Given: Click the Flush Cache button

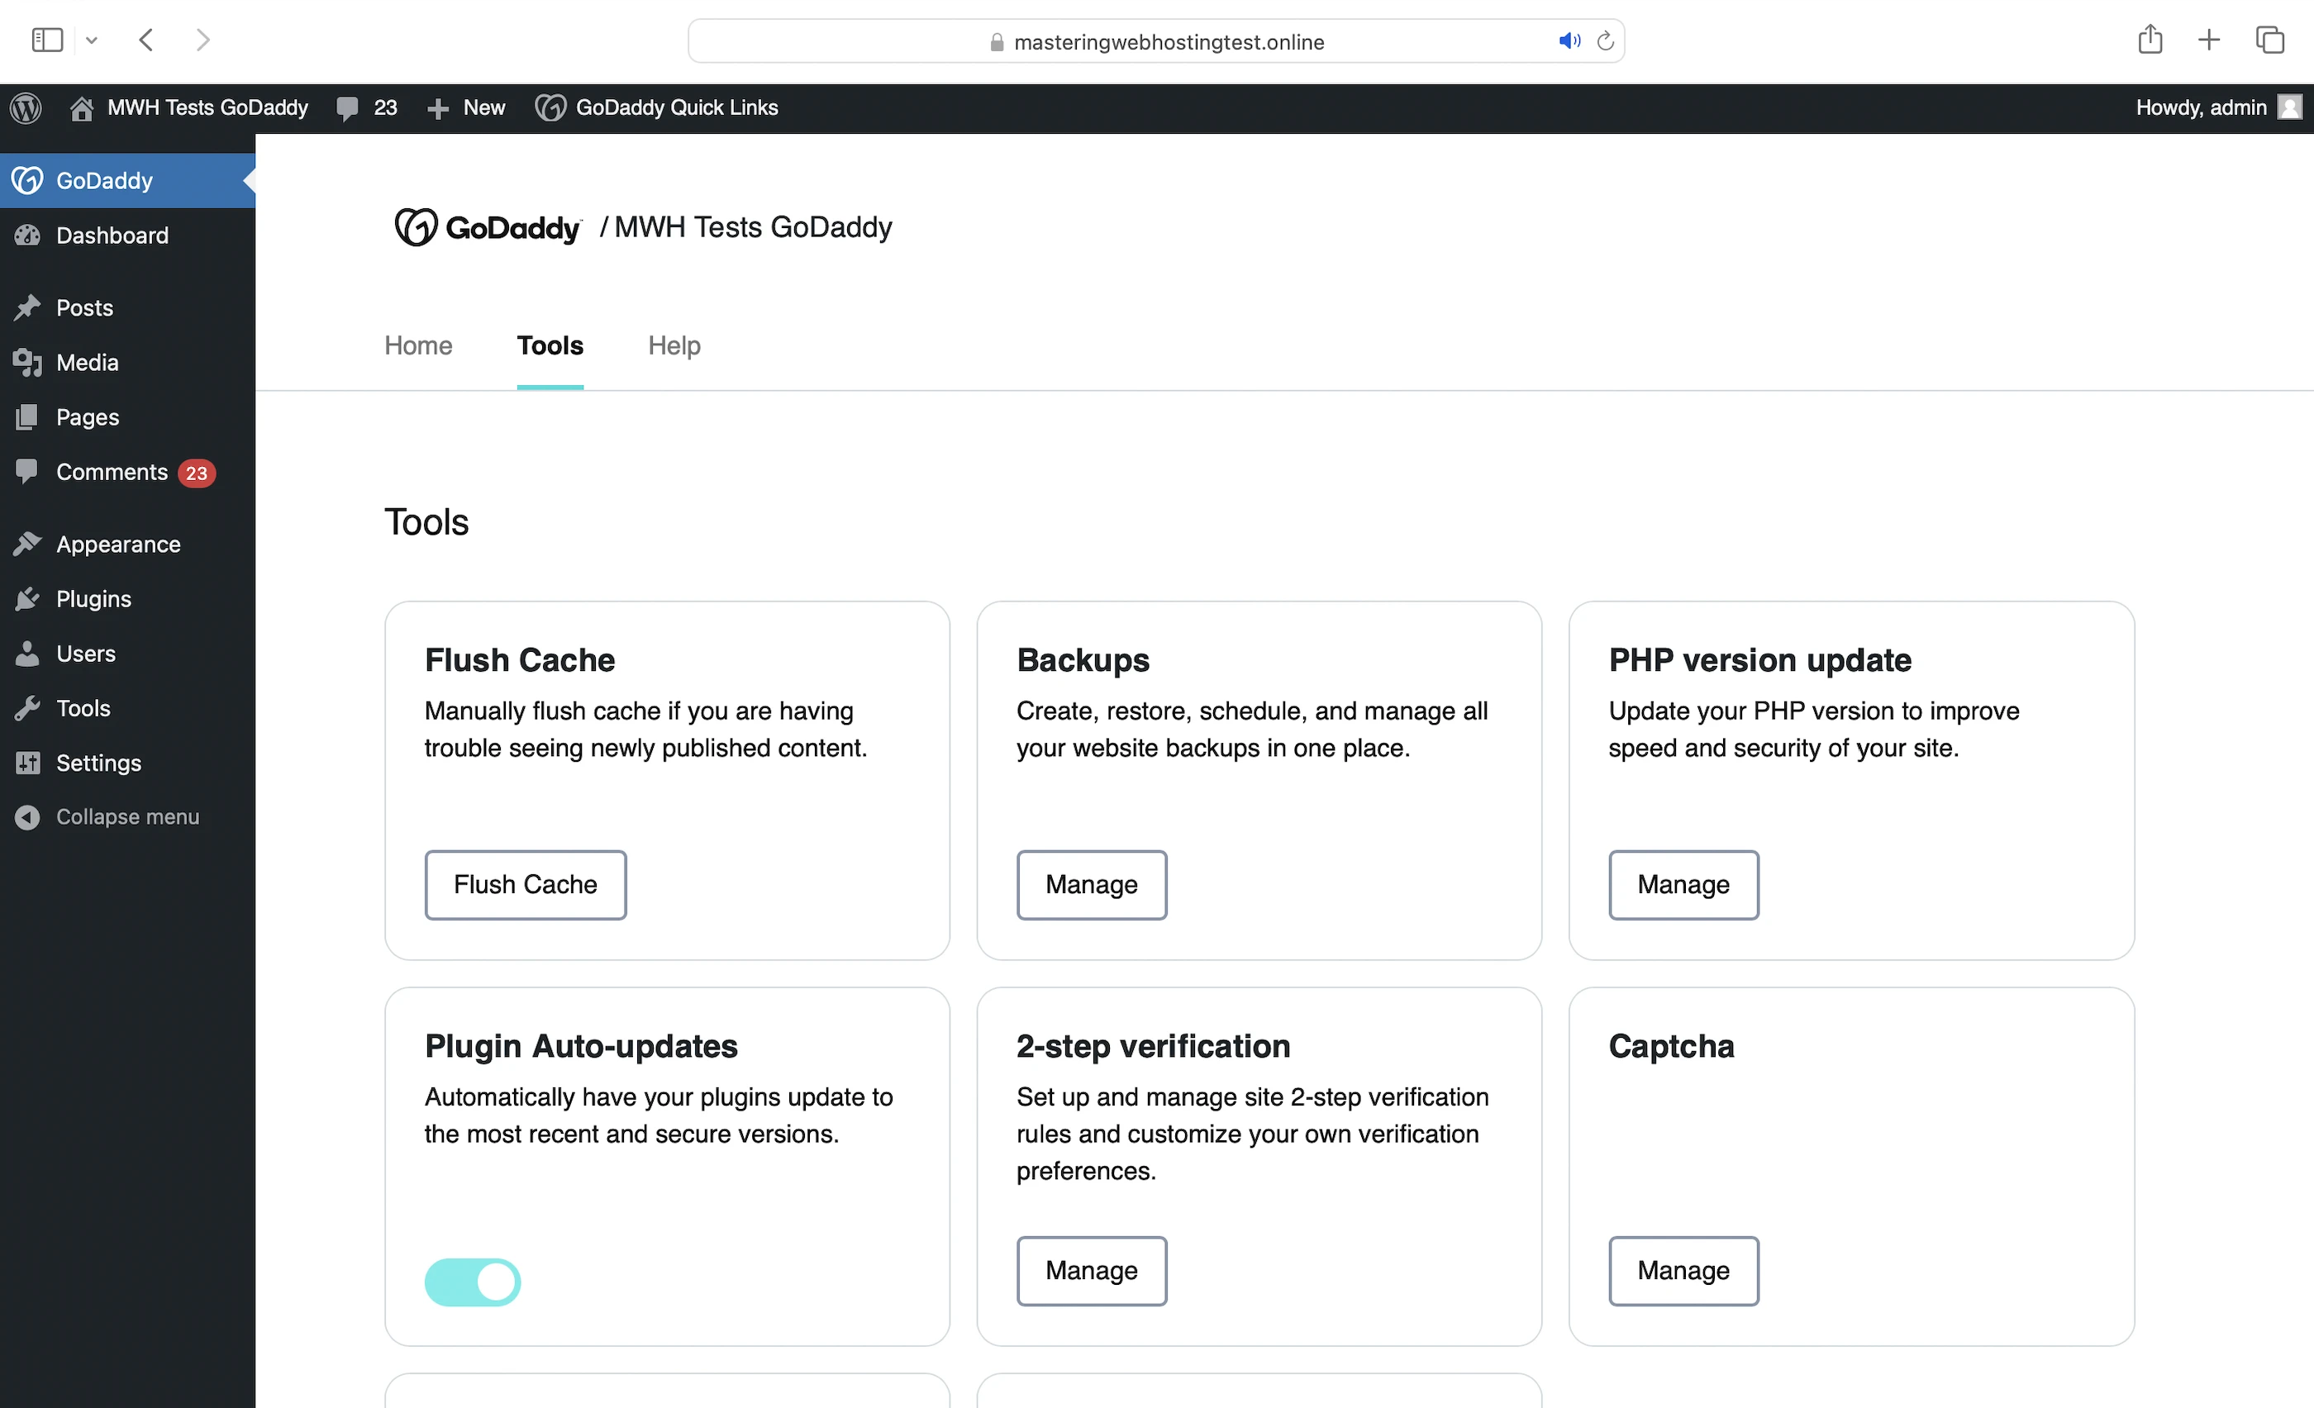Looking at the screenshot, I should click(x=525, y=884).
